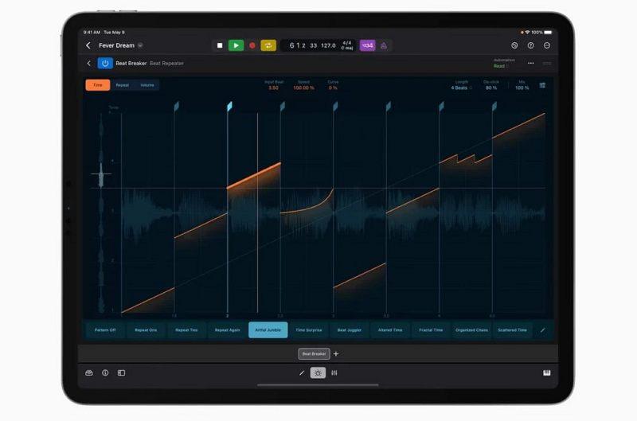Go back from the Beat Breaker plugin view

(89, 64)
